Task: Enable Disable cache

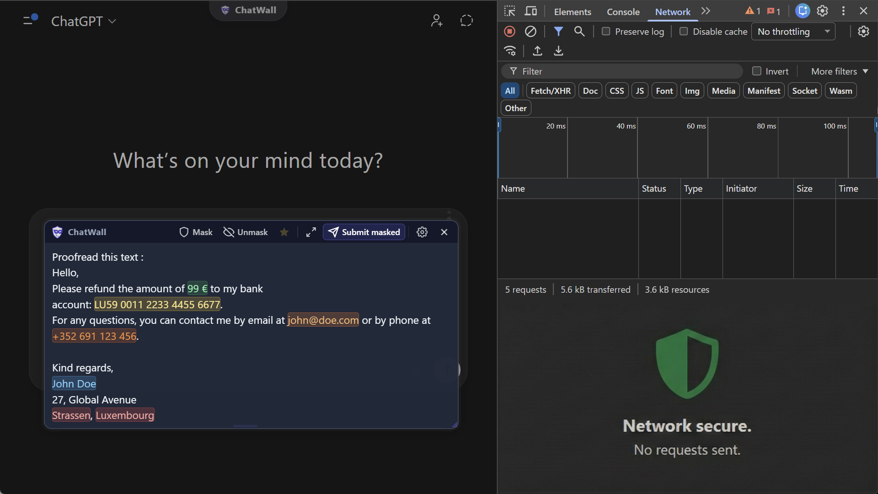Action: 684,31
